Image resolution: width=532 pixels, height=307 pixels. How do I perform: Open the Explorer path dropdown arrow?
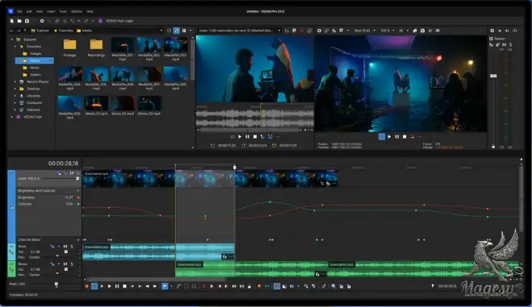161,31
